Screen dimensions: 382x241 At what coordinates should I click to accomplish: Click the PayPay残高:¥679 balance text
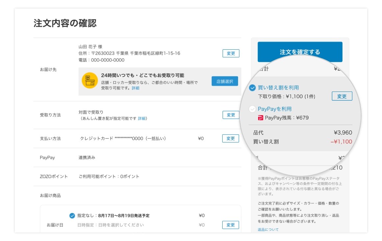(x=287, y=118)
